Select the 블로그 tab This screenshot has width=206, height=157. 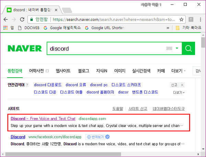click(x=83, y=71)
